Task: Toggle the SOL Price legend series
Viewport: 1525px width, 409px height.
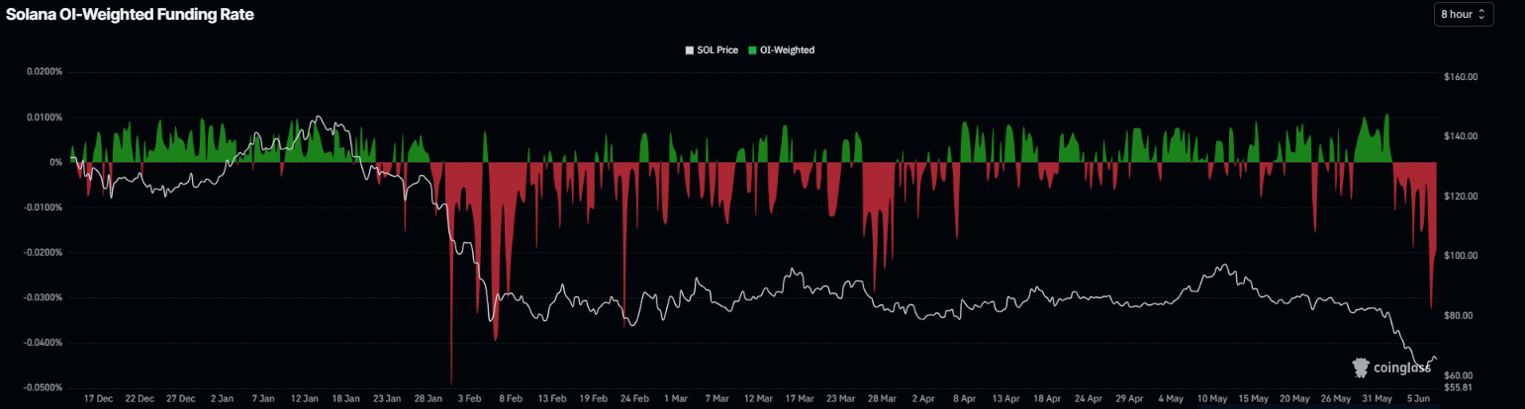Action: tap(712, 49)
